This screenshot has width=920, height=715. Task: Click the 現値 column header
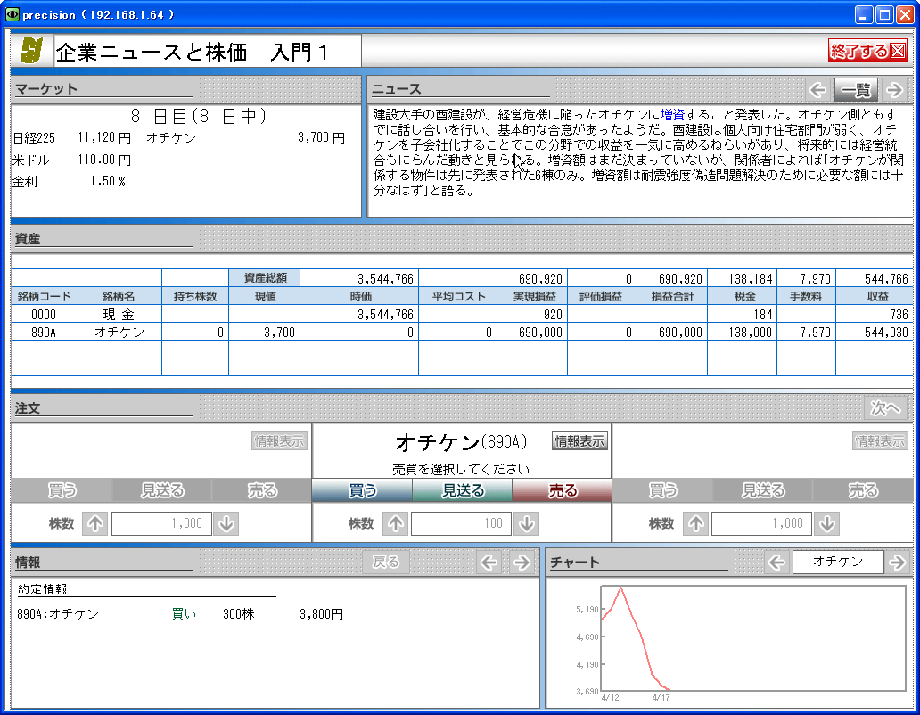pyautogui.click(x=265, y=296)
